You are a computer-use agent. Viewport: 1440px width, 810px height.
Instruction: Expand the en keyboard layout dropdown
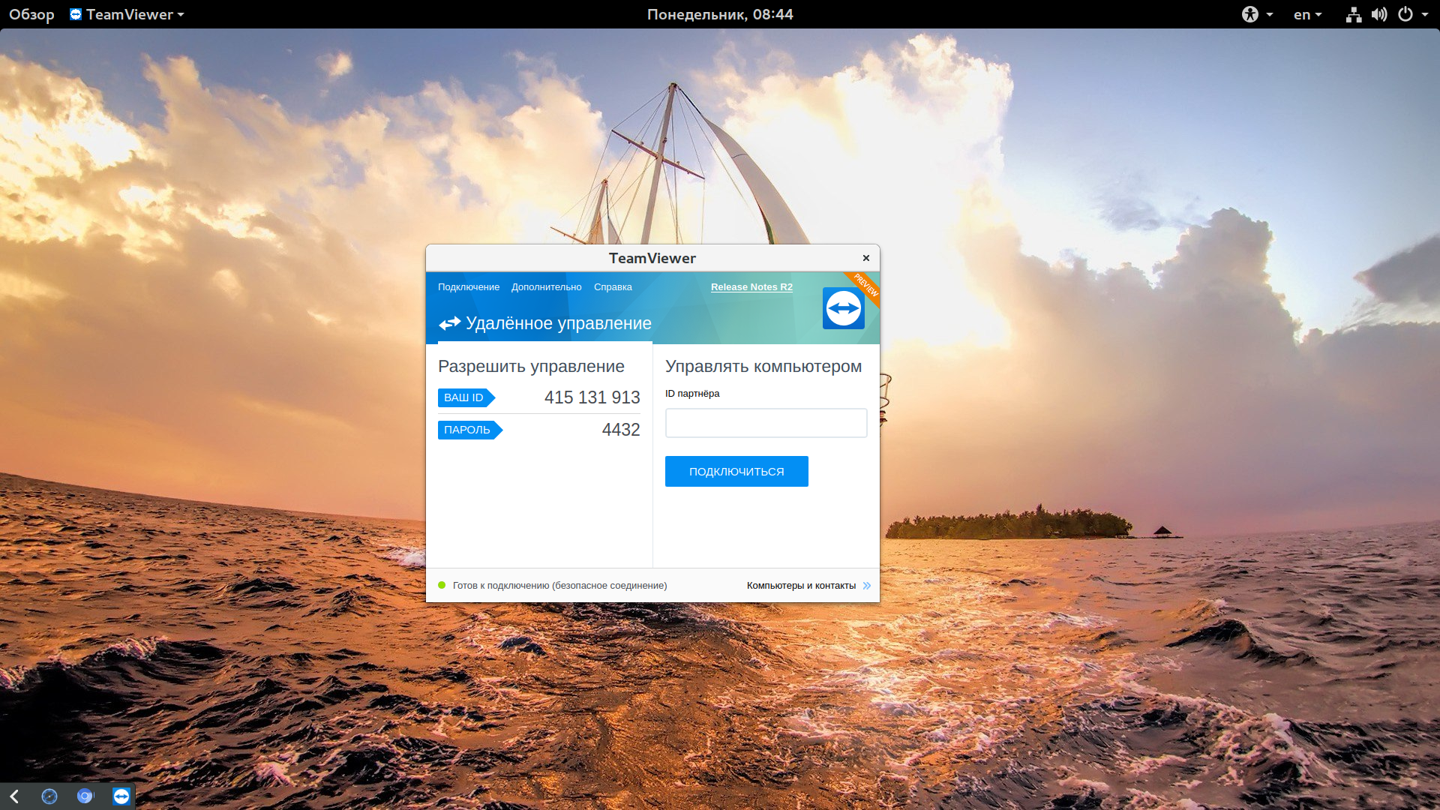[x=1307, y=14]
